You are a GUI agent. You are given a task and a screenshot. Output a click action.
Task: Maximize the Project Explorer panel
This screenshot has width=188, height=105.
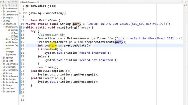point(16,2)
